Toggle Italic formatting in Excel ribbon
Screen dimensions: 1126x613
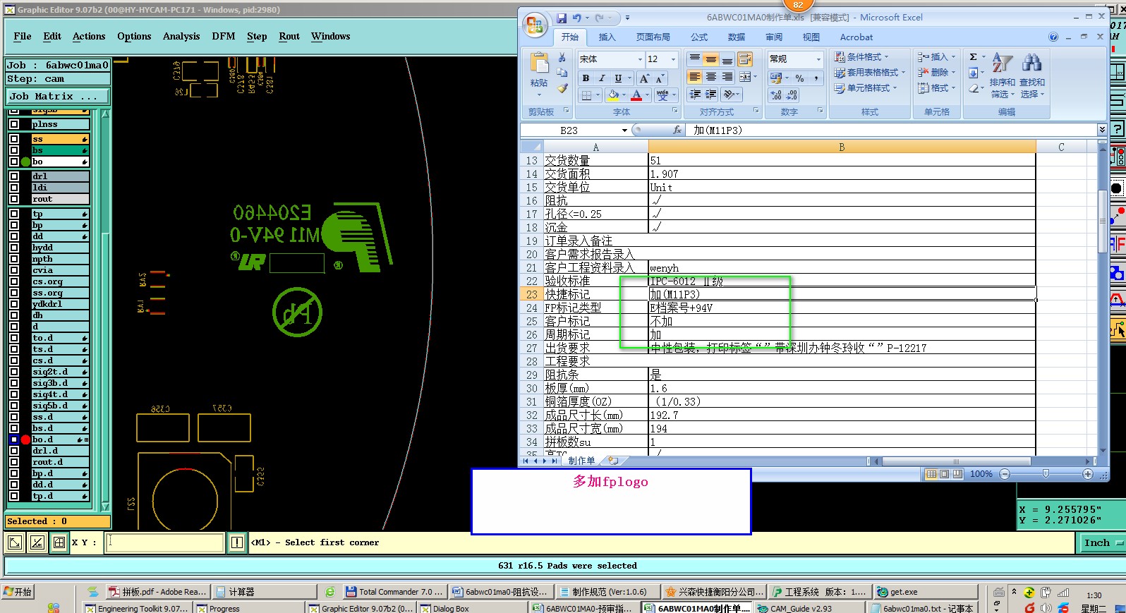pos(601,78)
